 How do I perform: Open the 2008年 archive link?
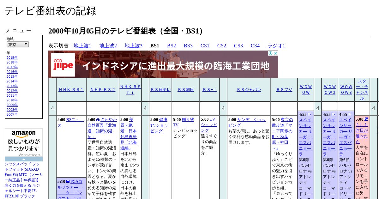pos(12,110)
